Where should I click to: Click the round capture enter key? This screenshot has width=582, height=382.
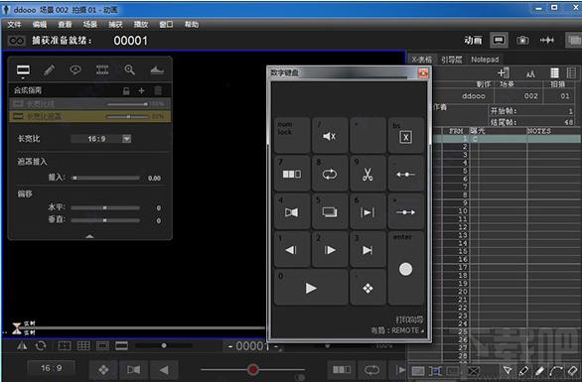[405, 269]
